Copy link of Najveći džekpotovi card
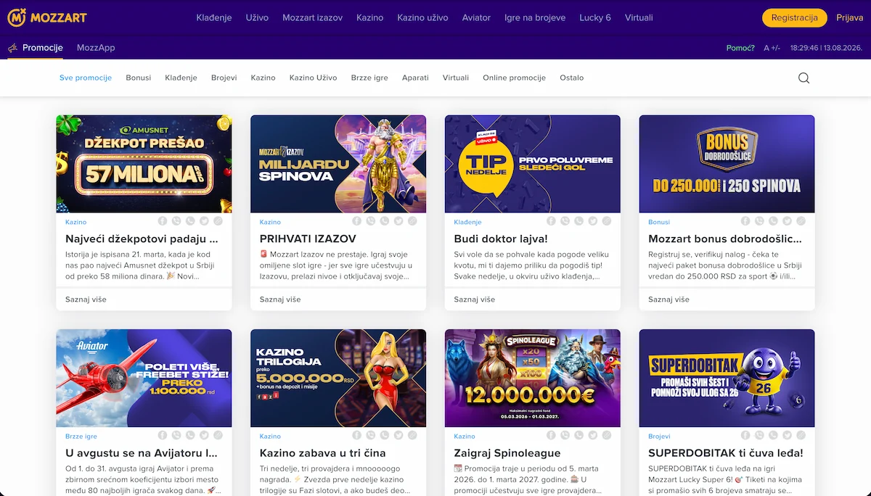871x496 pixels. (218, 221)
